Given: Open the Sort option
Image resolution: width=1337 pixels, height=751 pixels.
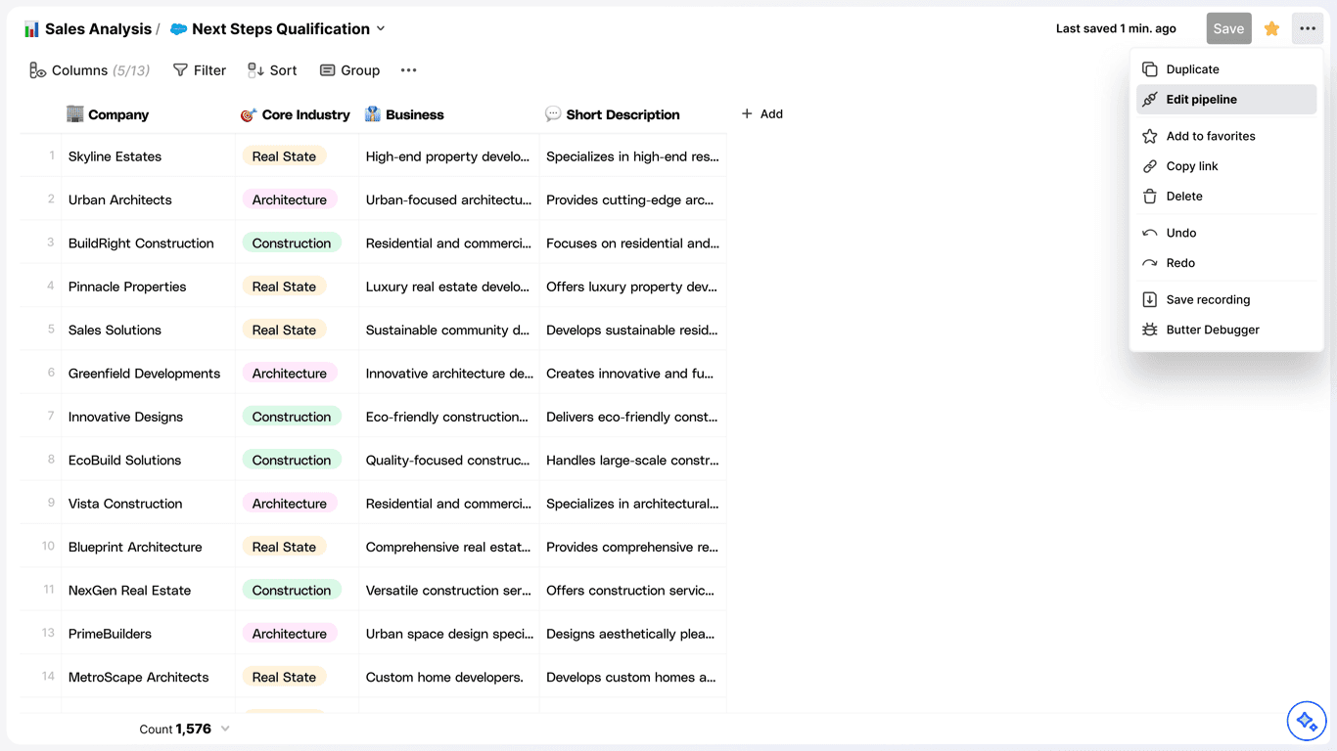Looking at the screenshot, I should [272, 70].
